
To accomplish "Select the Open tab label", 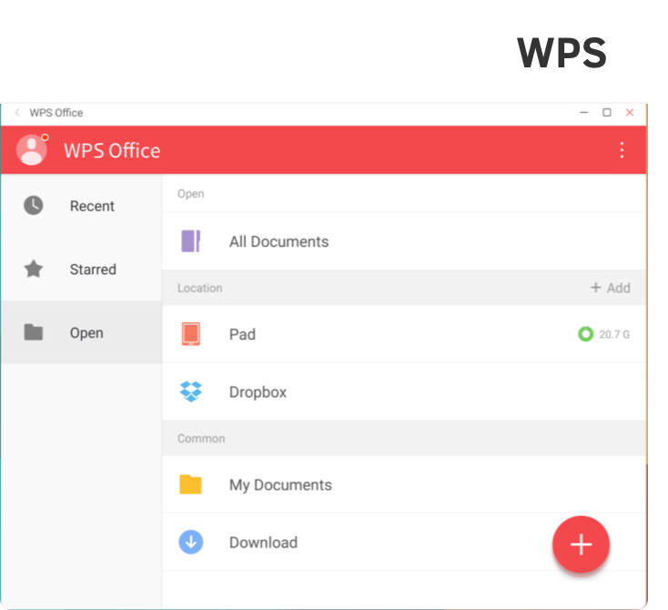I will 86,333.
